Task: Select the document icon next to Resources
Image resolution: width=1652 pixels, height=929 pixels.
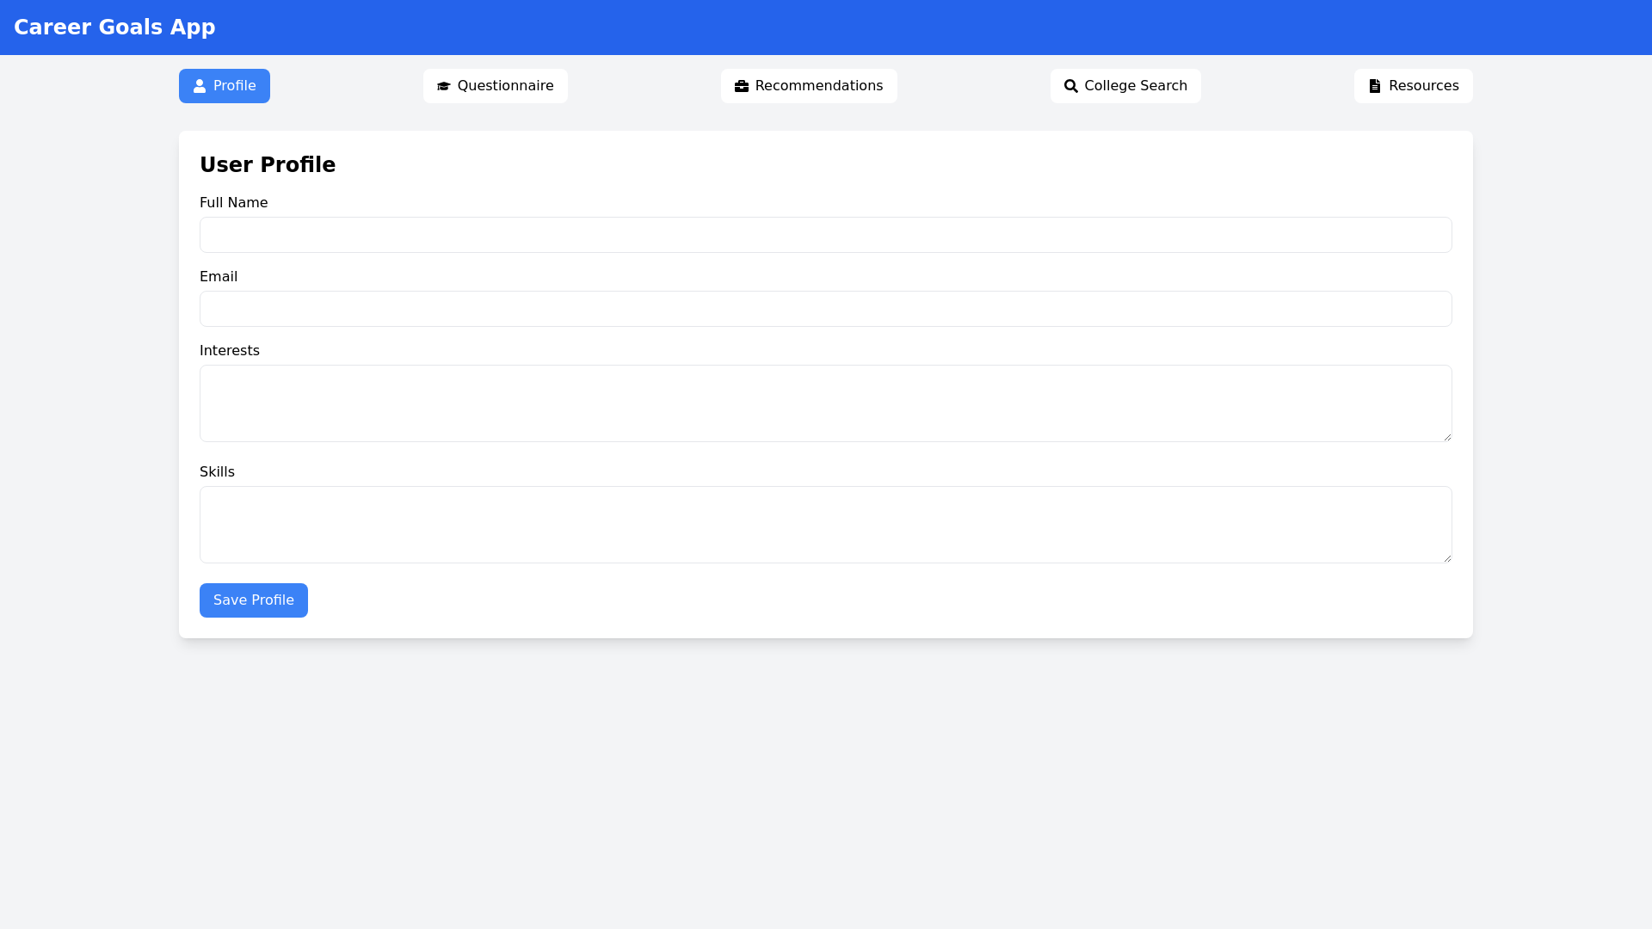Action: pos(1373,85)
